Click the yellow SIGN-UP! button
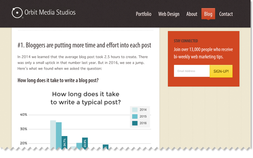The image size is (253, 158). coord(221,71)
